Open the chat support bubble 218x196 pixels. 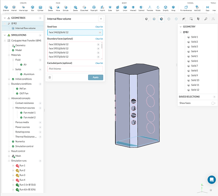click(212, 180)
